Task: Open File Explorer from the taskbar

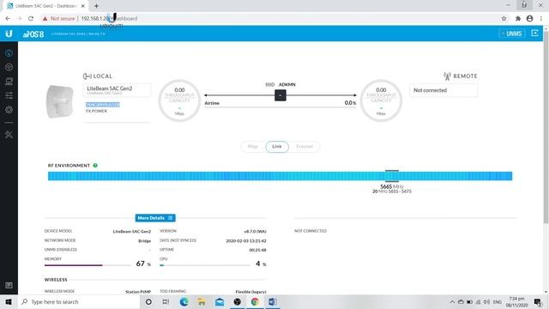Action: [202, 301]
